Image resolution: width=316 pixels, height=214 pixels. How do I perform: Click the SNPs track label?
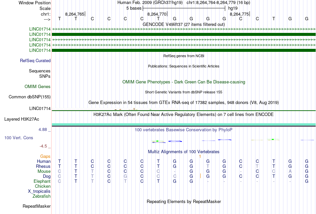45,76
